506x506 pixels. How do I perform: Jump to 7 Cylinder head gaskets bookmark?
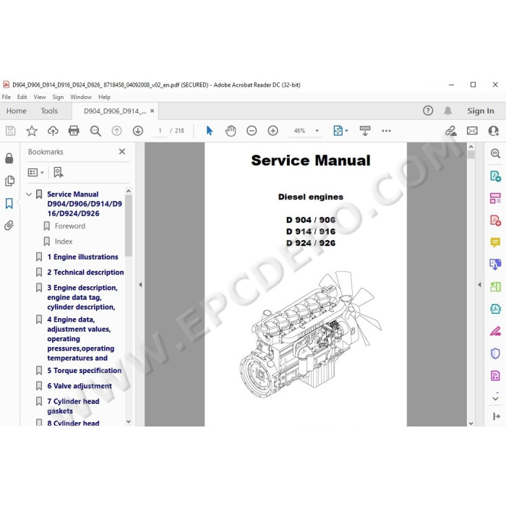pyautogui.click(x=73, y=406)
